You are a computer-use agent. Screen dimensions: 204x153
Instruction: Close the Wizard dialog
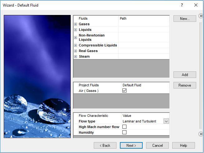click(196, 5)
